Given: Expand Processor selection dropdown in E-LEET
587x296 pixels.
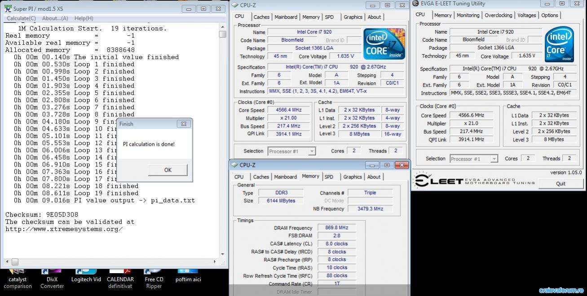Looking at the screenshot, I should tap(494, 159).
